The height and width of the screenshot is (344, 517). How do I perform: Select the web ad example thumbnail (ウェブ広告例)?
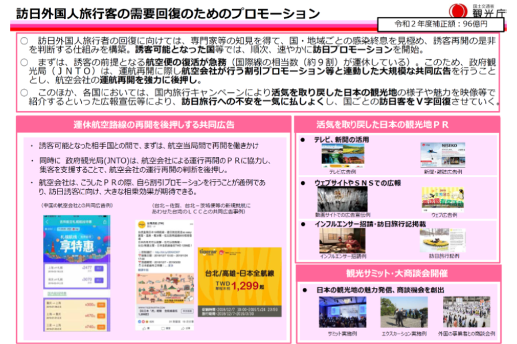point(443,198)
